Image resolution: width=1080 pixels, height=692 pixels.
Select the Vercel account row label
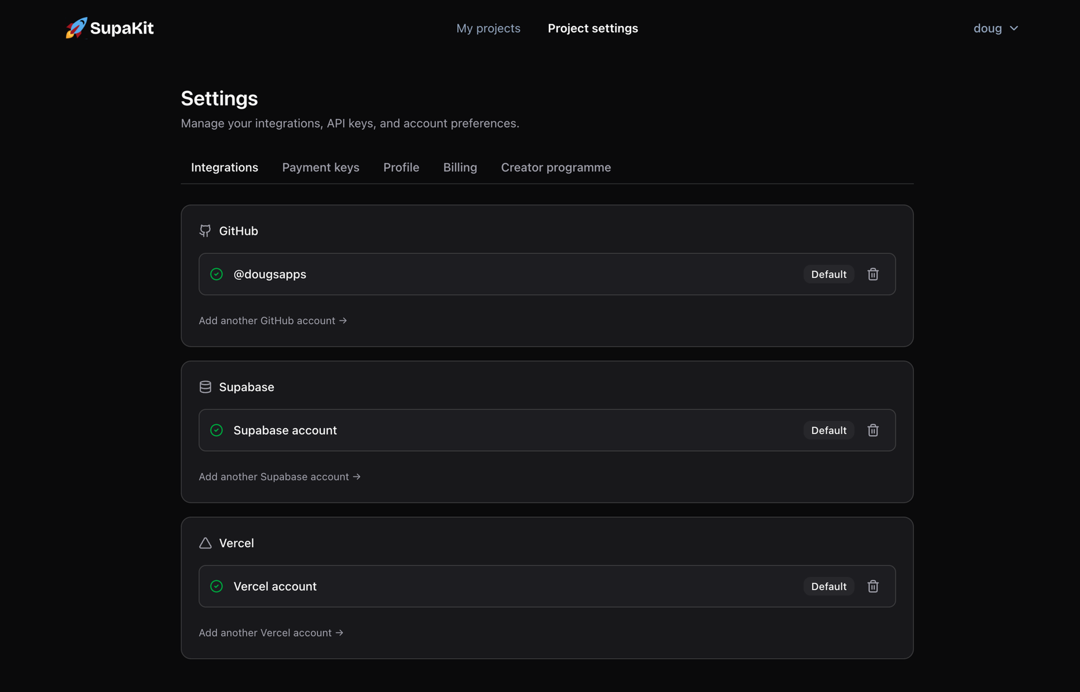click(x=275, y=586)
